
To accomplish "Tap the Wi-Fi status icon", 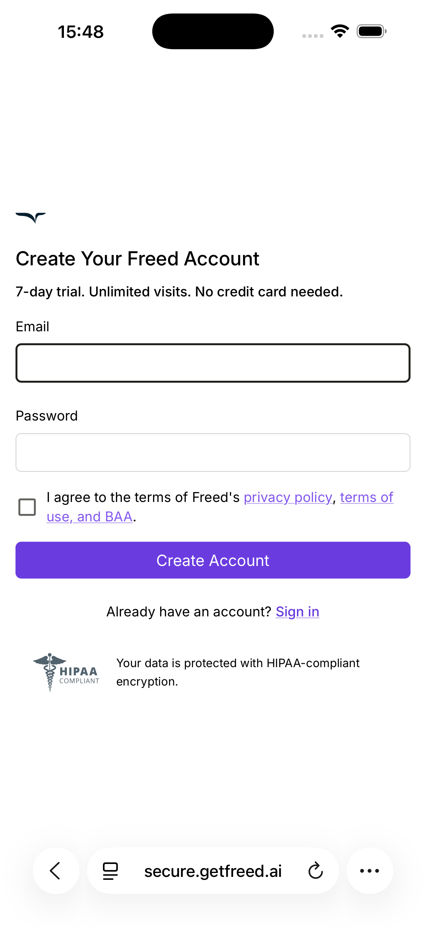I will click(x=340, y=31).
